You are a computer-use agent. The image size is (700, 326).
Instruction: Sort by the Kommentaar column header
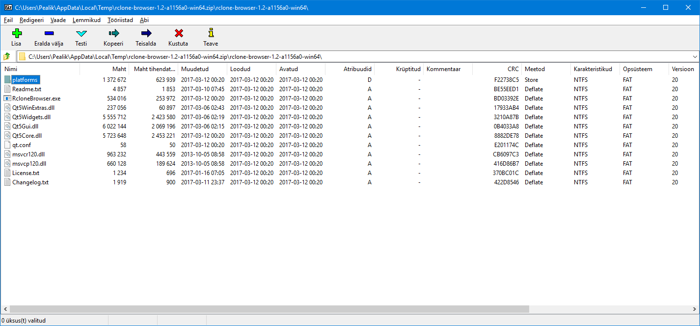click(448, 69)
